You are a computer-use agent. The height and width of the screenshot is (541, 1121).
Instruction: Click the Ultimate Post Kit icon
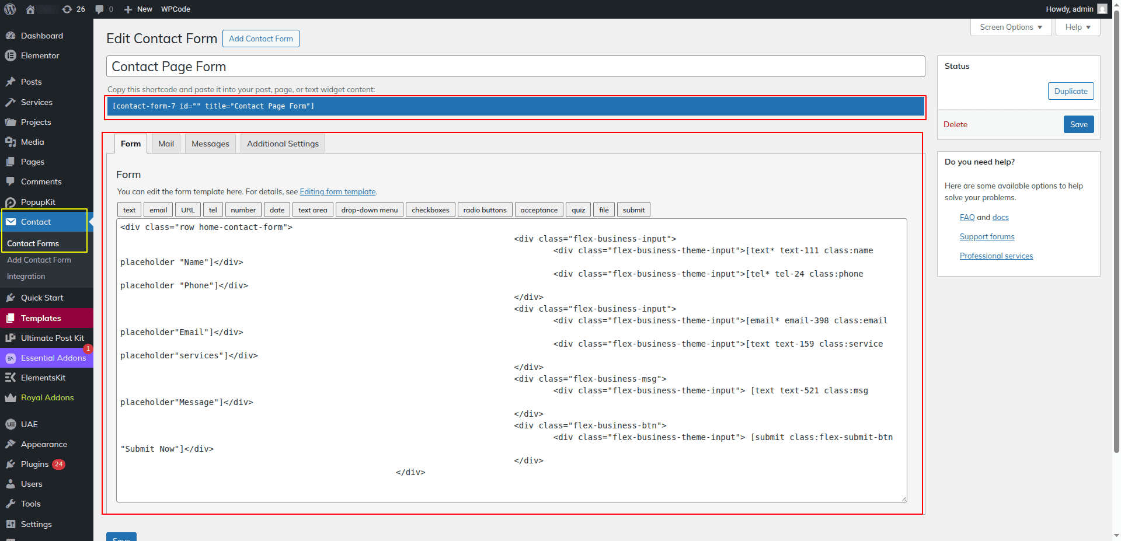[11, 338]
